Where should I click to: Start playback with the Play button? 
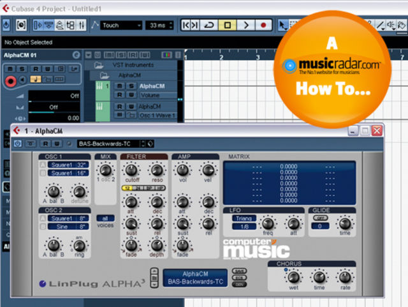click(245, 26)
